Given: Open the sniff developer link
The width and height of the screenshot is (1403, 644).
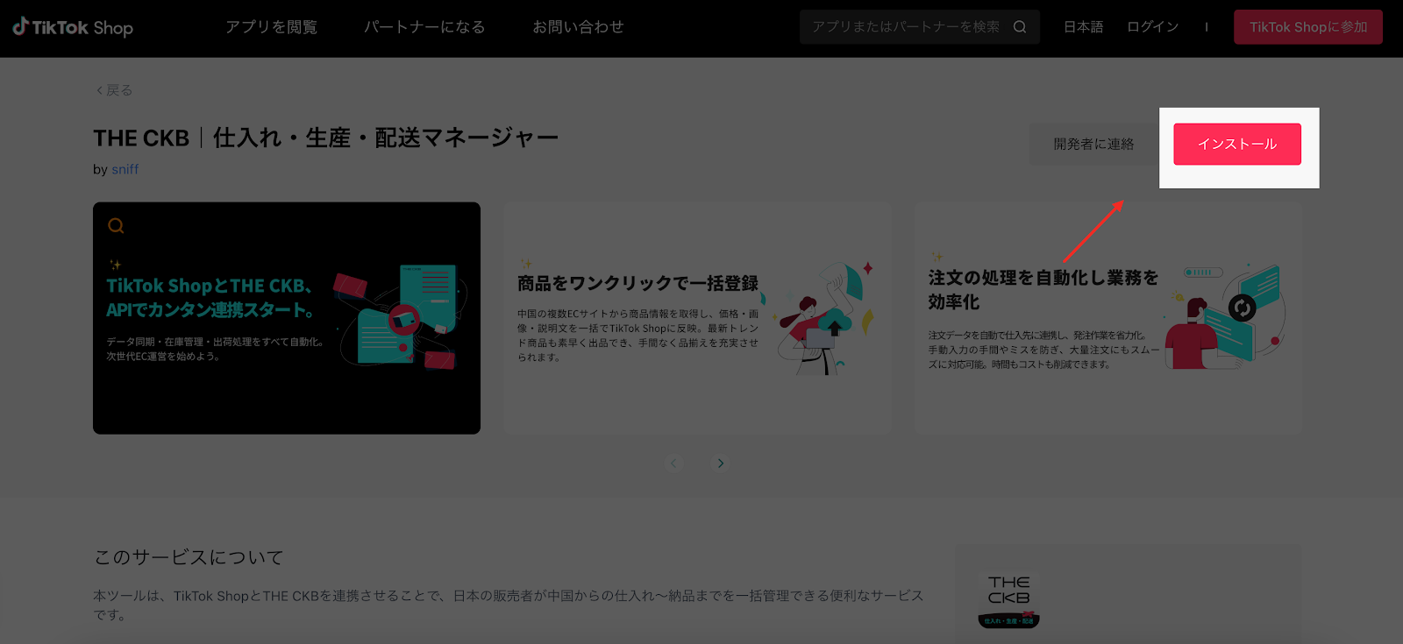Looking at the screenshot, I should coord(125,169).
